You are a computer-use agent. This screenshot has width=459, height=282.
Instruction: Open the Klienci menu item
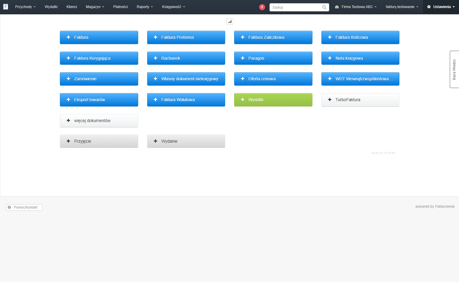coord(72,7)
